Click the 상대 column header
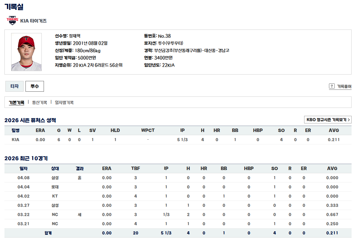Screen dimensions: 364x244 (x=55, y=168)
